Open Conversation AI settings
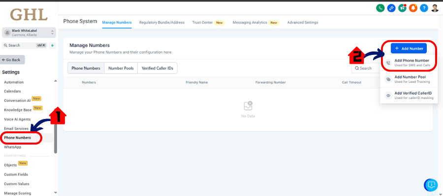The height and width of the screenshot is (196, 443). click(17, 100)
